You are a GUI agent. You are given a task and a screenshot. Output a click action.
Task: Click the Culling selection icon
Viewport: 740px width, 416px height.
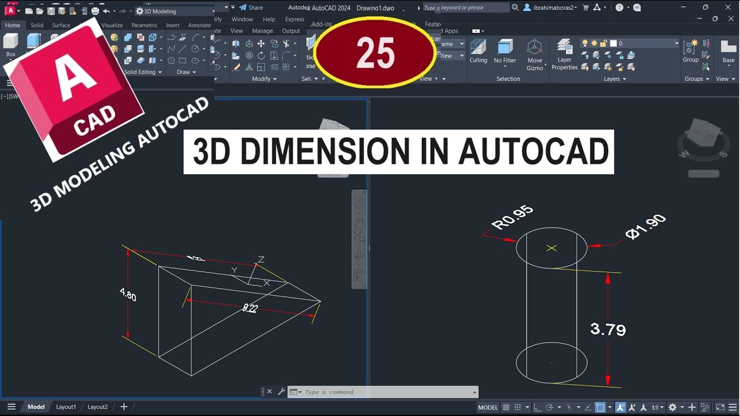(x=478, y=51)
